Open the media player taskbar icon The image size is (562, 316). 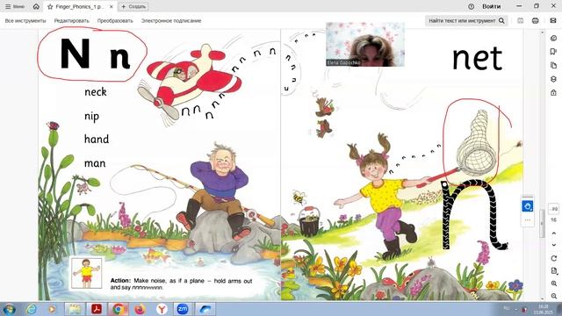click(53, 309)
